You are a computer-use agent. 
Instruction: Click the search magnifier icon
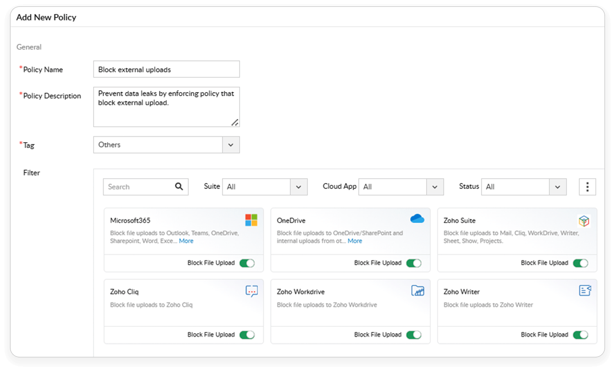(179, 186)
